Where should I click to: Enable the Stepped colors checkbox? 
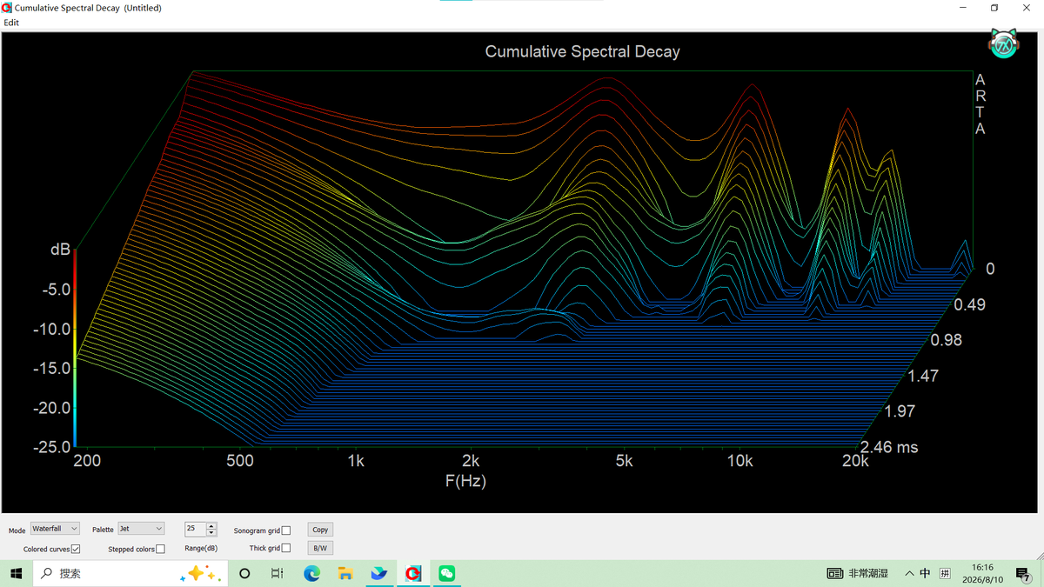(x=160, y=549)
